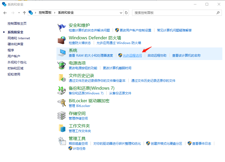225x162 pixels.
Task: Select 网络和 Internet in the sidebar
Action: tap(19, 38)
